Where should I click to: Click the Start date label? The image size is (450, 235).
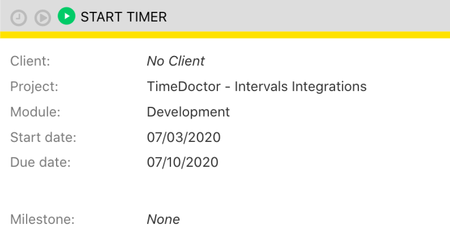[43, 137]
